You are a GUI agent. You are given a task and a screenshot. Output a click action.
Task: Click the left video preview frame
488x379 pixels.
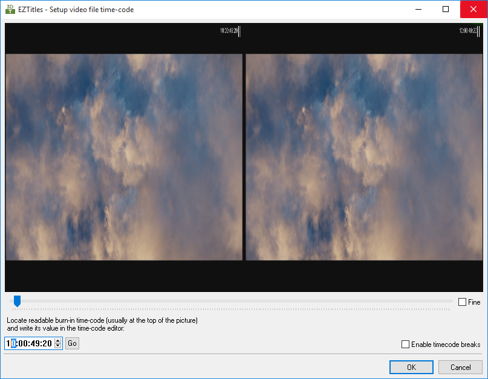coord(124,157)
